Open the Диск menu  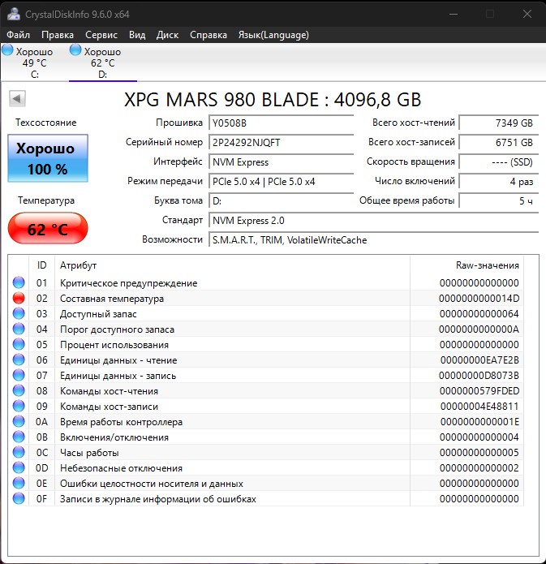(x=167, y=35)
